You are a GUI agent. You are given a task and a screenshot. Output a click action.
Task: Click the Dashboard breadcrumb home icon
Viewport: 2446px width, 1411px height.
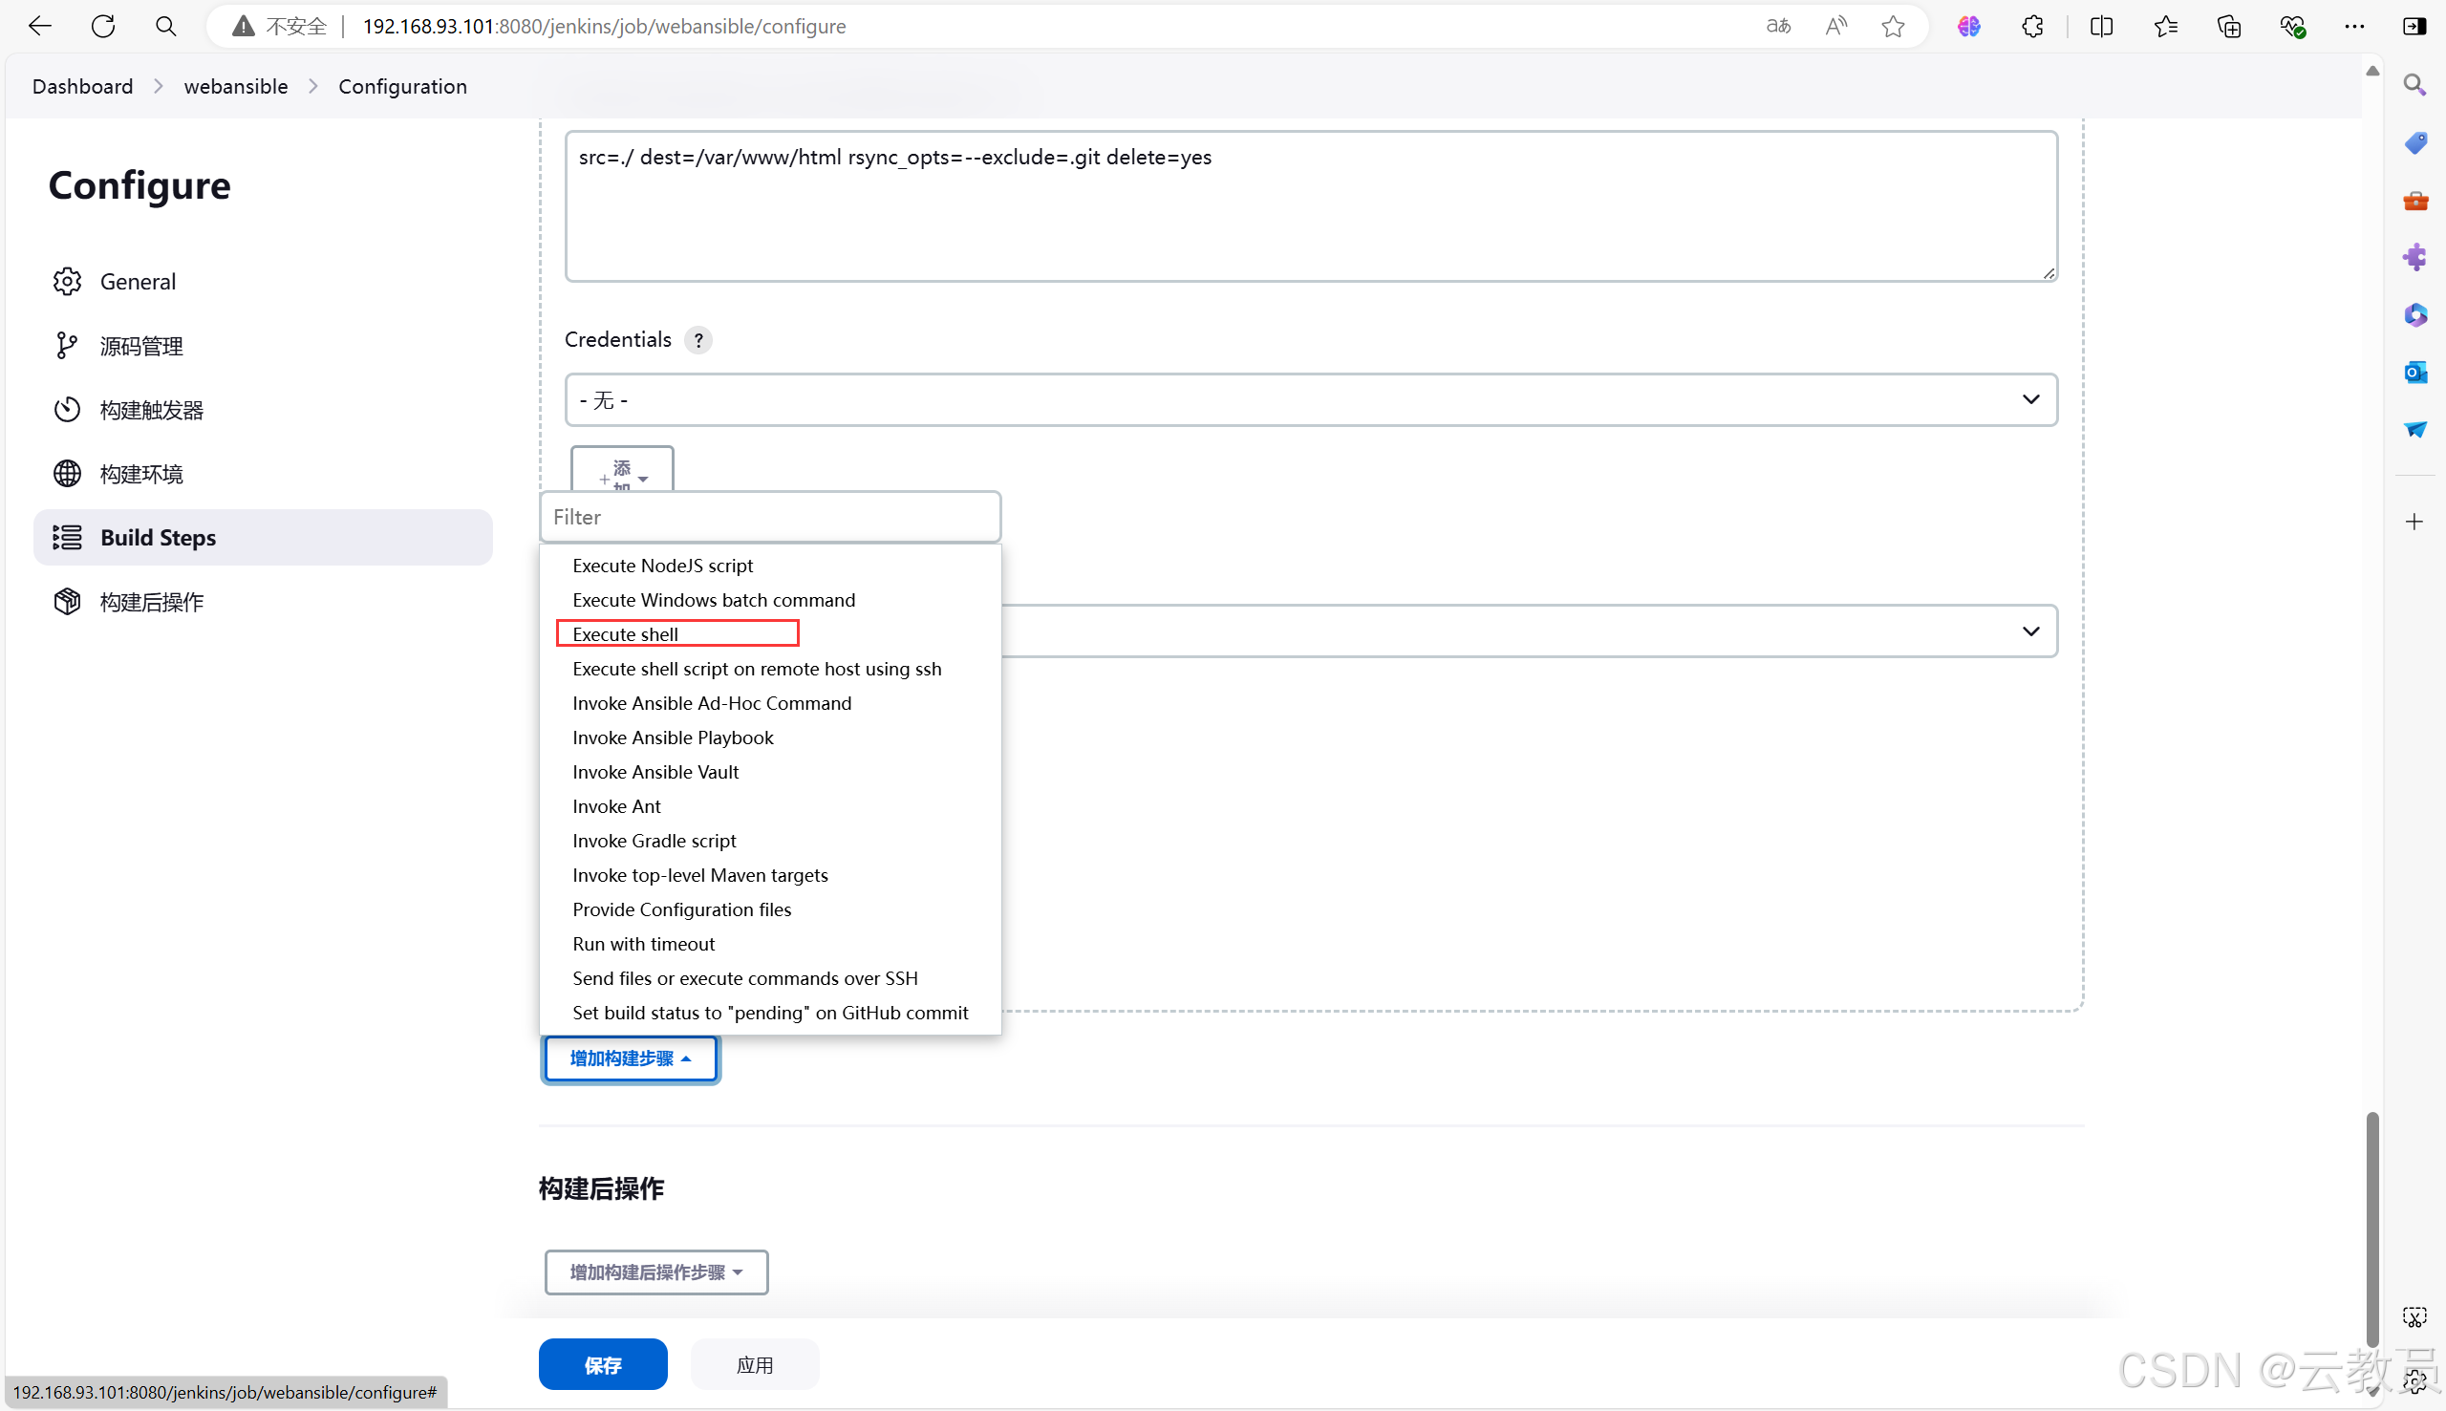coord(79,86)
